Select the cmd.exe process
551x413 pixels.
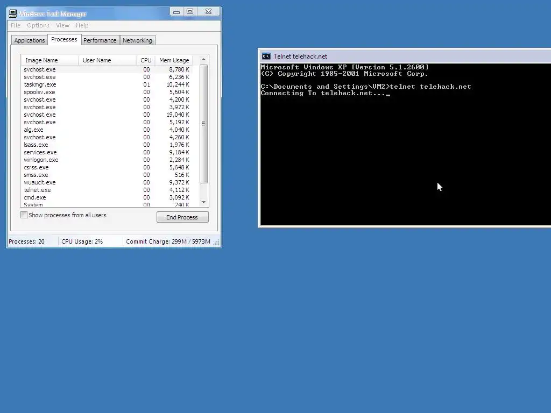tap(107, 197)
